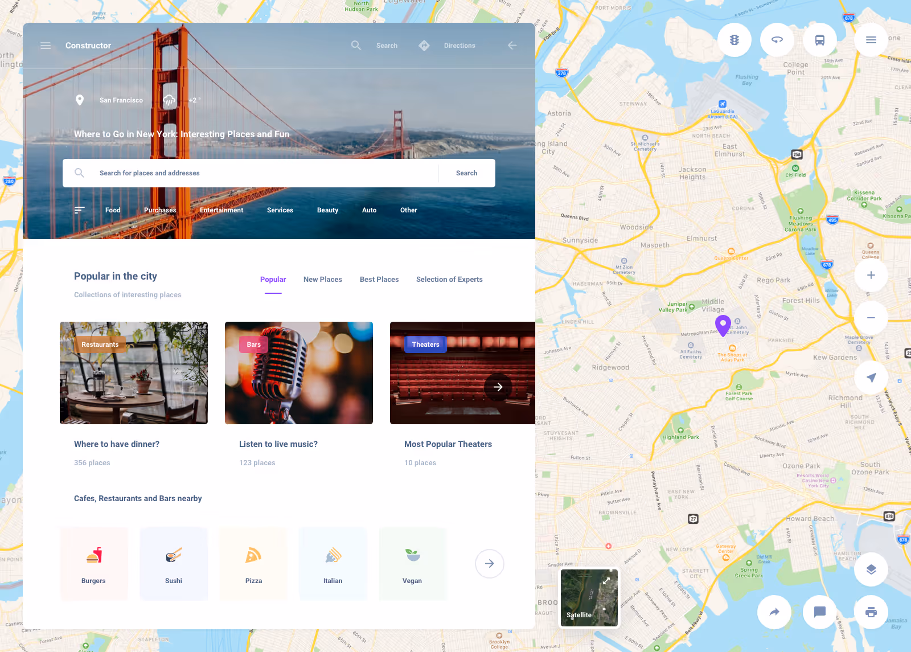Center the map on my location

(871, 376)
